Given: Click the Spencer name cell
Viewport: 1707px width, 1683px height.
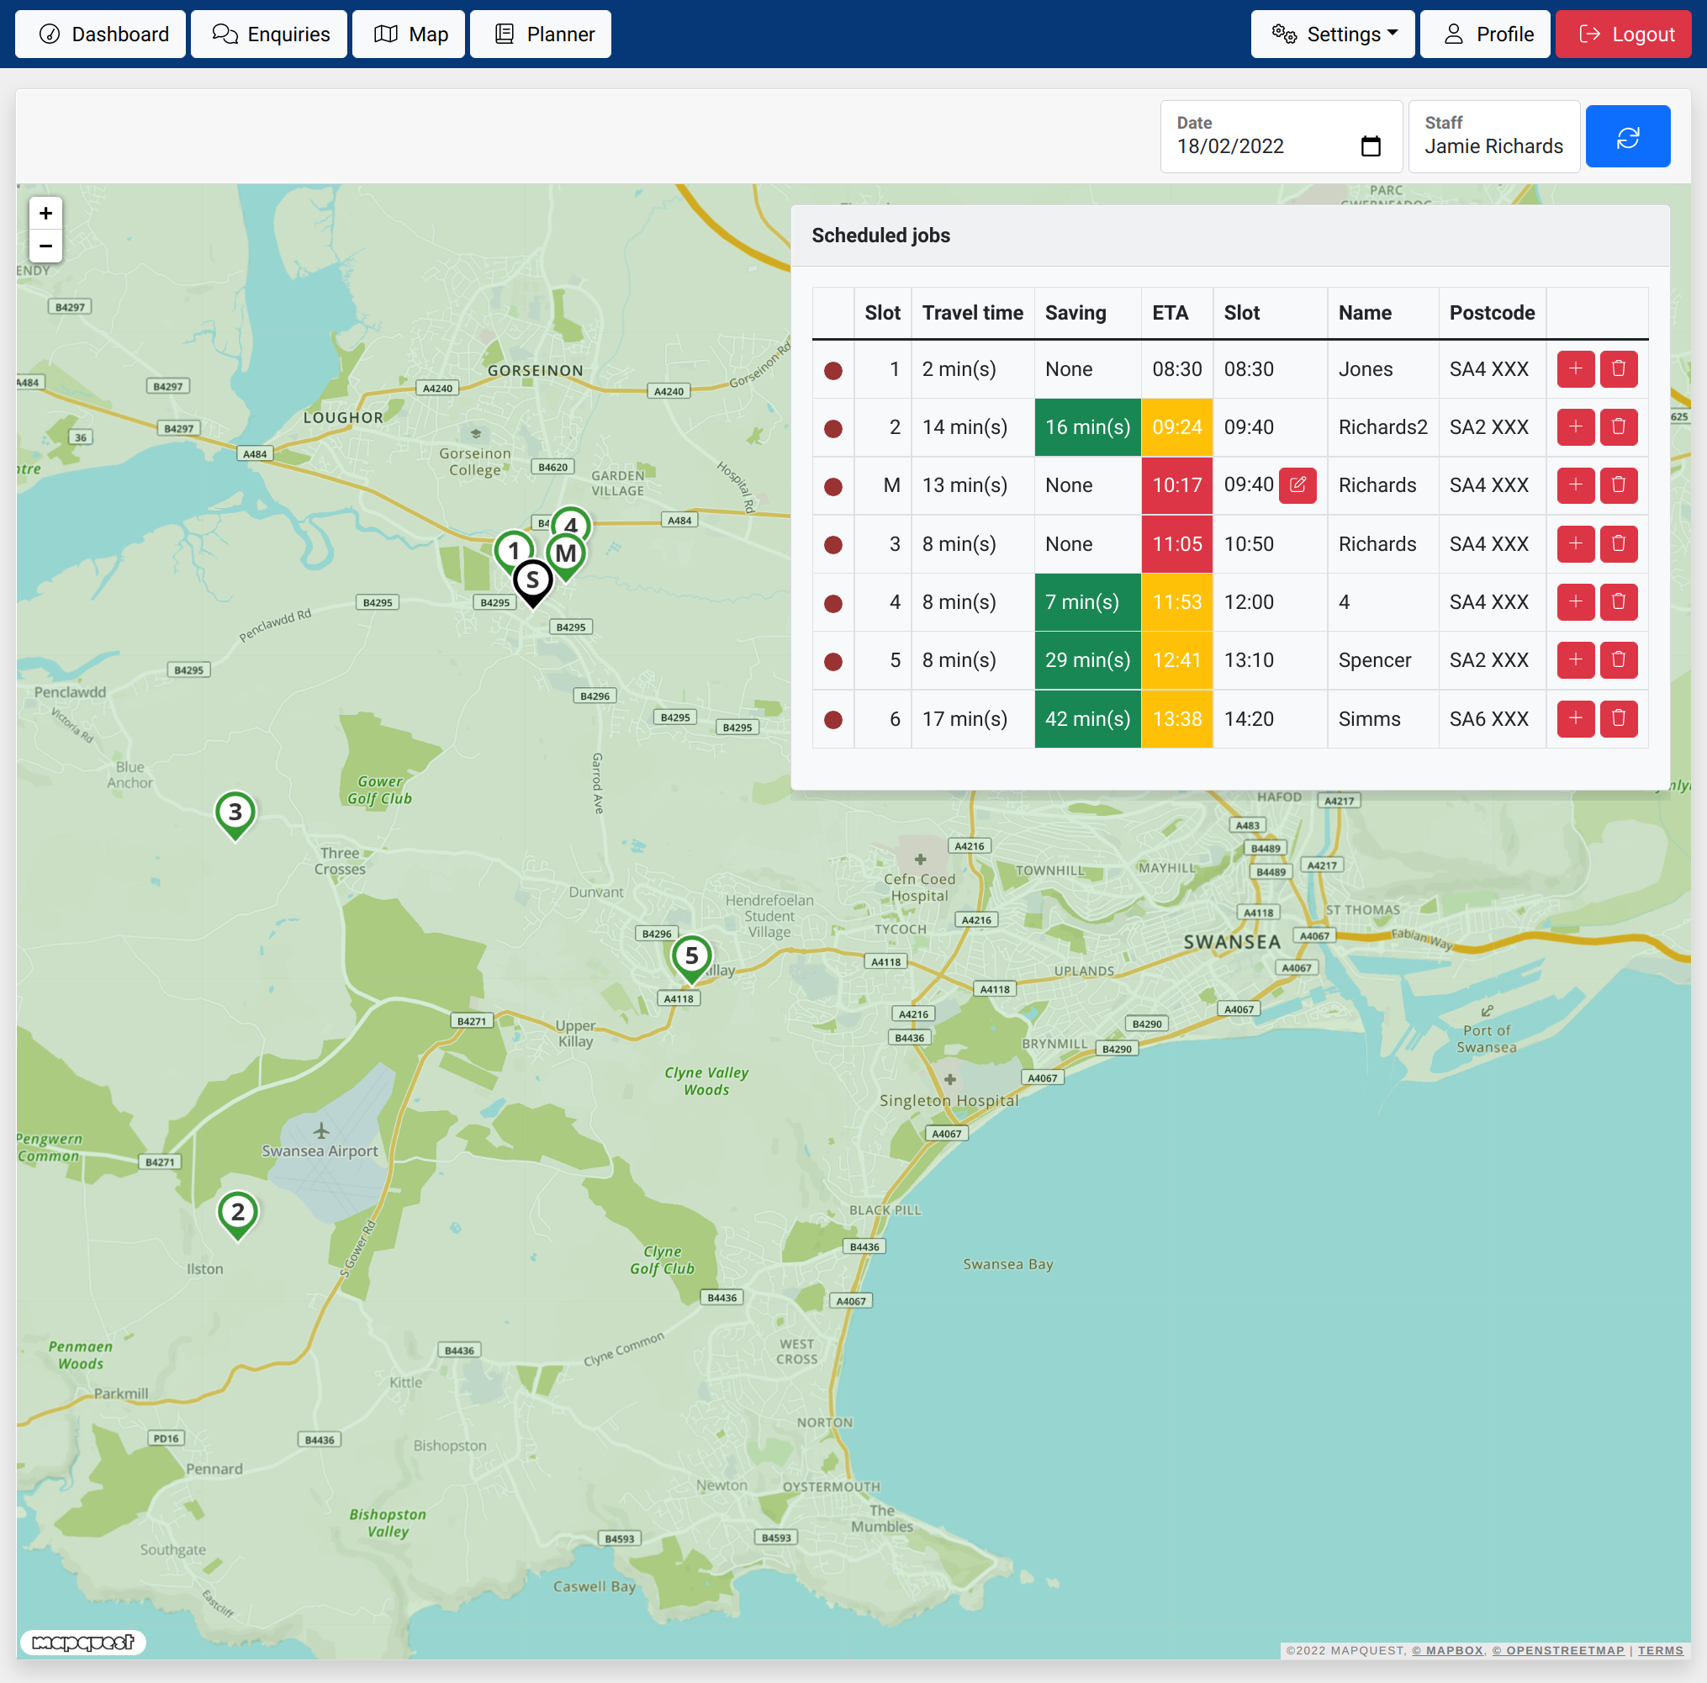Looking at the screenshot, I should (x=1382, y=660).
